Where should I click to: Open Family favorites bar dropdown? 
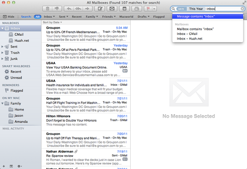(x=92, y=16)
